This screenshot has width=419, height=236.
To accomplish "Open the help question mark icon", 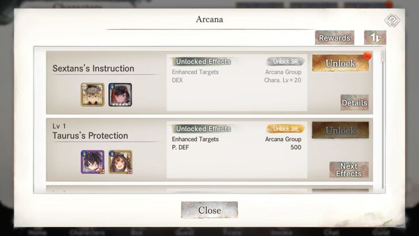I will (x=392, y=20).
